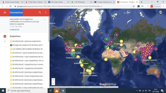This screenshot has height=93, width=166.
Task: Click the purple biohazard marker on Arabian Peninsula
Action: 127,53
